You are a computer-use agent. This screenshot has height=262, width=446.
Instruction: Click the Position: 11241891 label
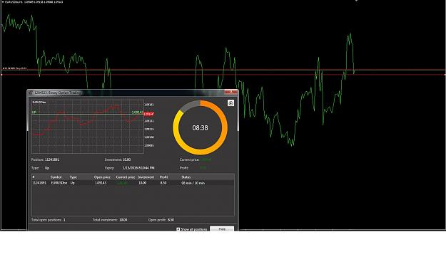pos(45,159)
